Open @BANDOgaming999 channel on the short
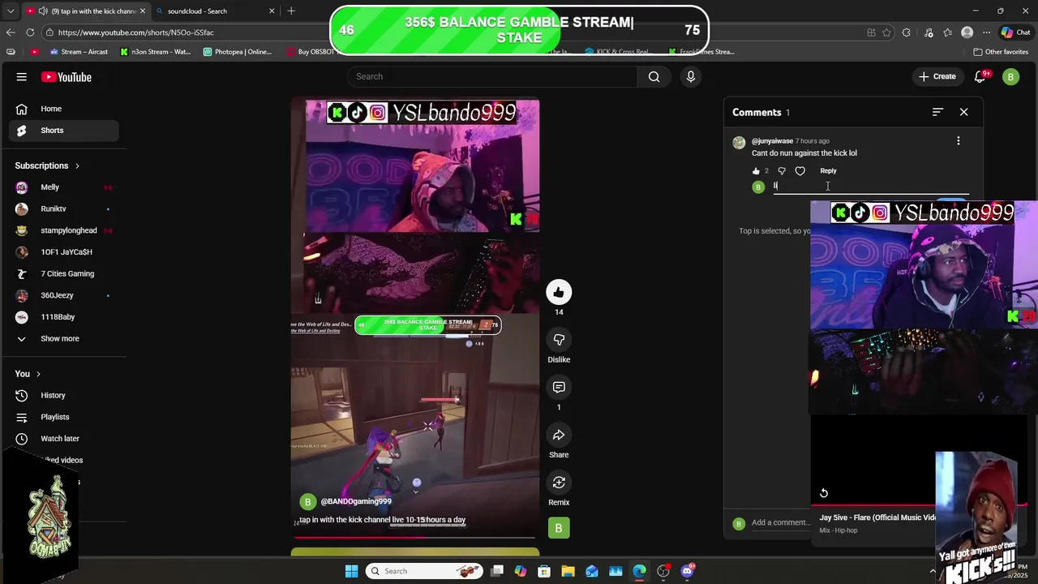The width and height of the screenshot is (1038, 584). click(x=356, y=502)
